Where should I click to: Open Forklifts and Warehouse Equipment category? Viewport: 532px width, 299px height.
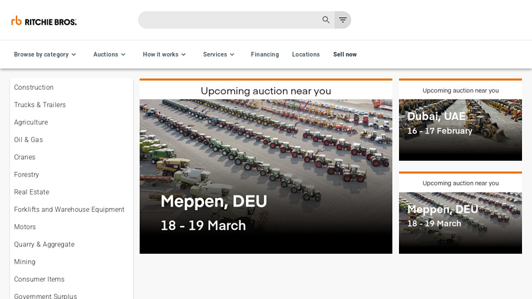click(69, 209)
